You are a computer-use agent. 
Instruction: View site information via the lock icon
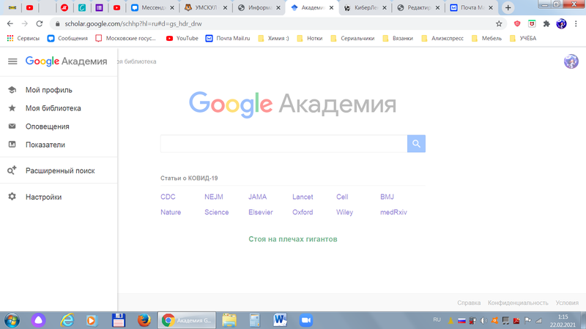click(x=57, y=23)
